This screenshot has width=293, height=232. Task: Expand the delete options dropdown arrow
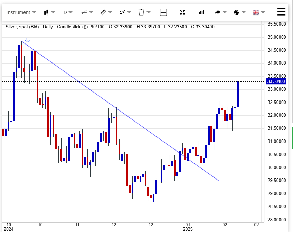point(149,12)
